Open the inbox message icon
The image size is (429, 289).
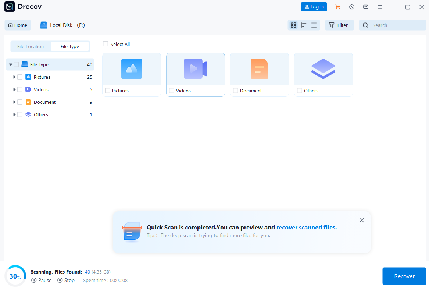pyautogui.click(x=365, y=7)
